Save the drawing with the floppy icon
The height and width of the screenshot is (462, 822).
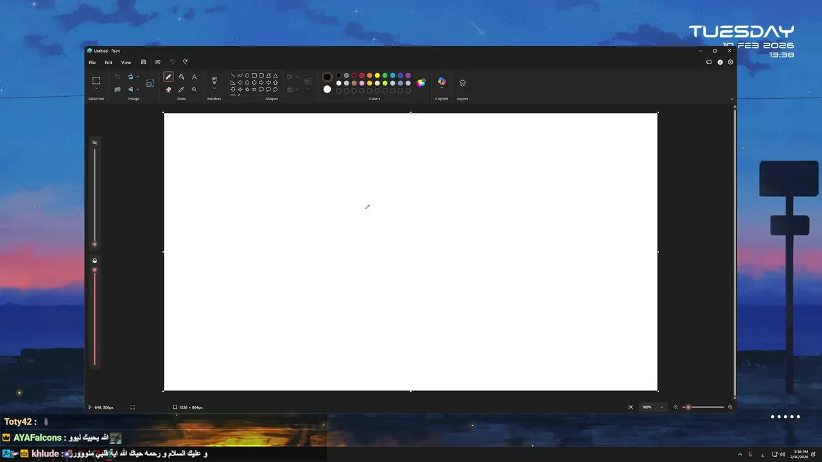[x=143, y=62]
